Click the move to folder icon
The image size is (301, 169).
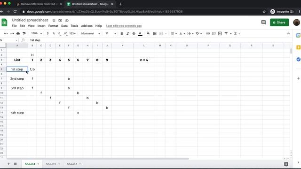coord(60,20)
